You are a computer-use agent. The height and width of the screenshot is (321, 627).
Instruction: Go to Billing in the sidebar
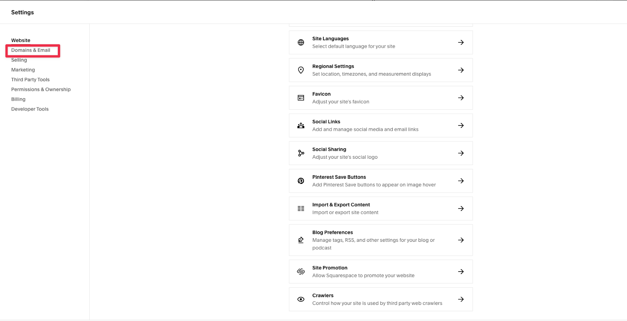tap(18, 99)
